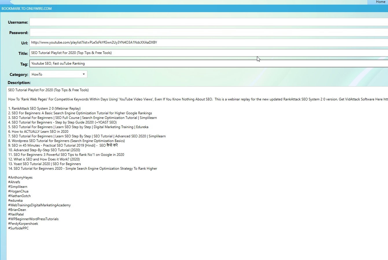Click line 9. SEO in 45 Minutes Hindi
This screenshot has width=388, height=260.
pos(63,145)
